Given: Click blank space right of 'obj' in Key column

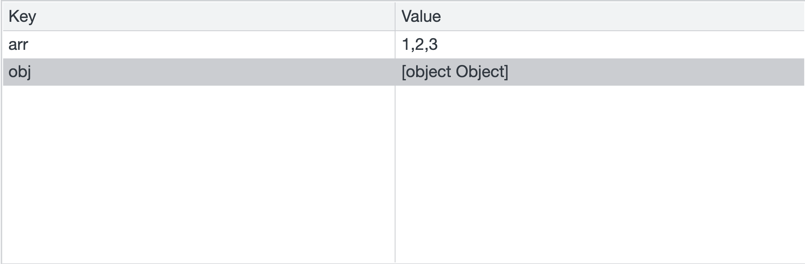Looking at the screenshot, I should (x=213, y=72).
